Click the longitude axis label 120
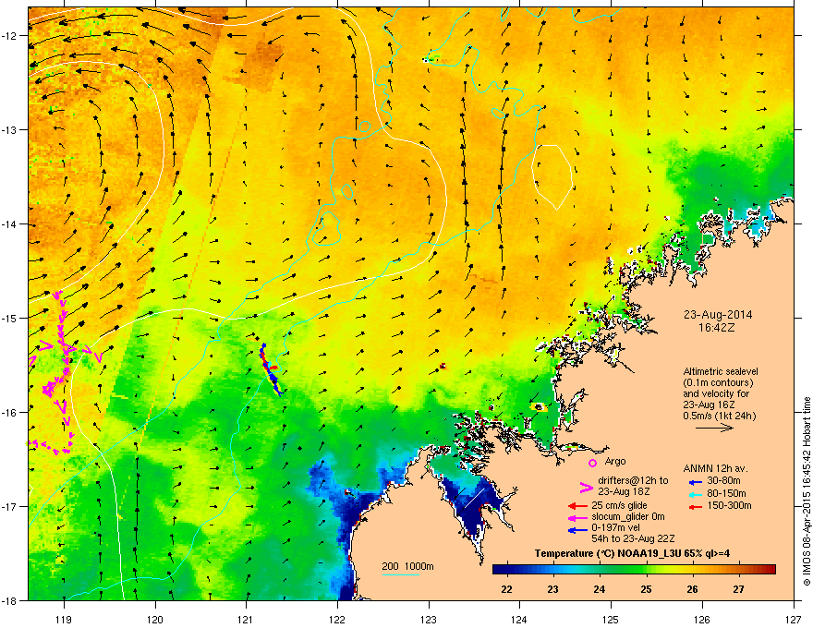This screenshot has width=813, height=628. (x=155, y=619)
